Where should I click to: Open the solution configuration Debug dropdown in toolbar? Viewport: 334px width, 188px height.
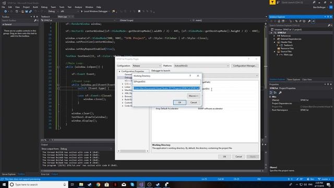(x=53, y=11)
